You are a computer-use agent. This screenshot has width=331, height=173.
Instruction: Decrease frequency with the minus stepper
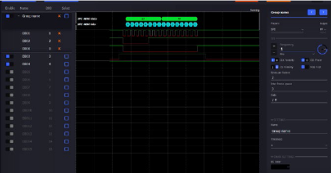tap(274, 53)
